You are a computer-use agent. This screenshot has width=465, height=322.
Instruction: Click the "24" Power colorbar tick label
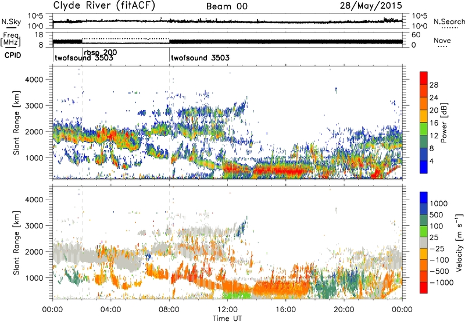point(434,98)
